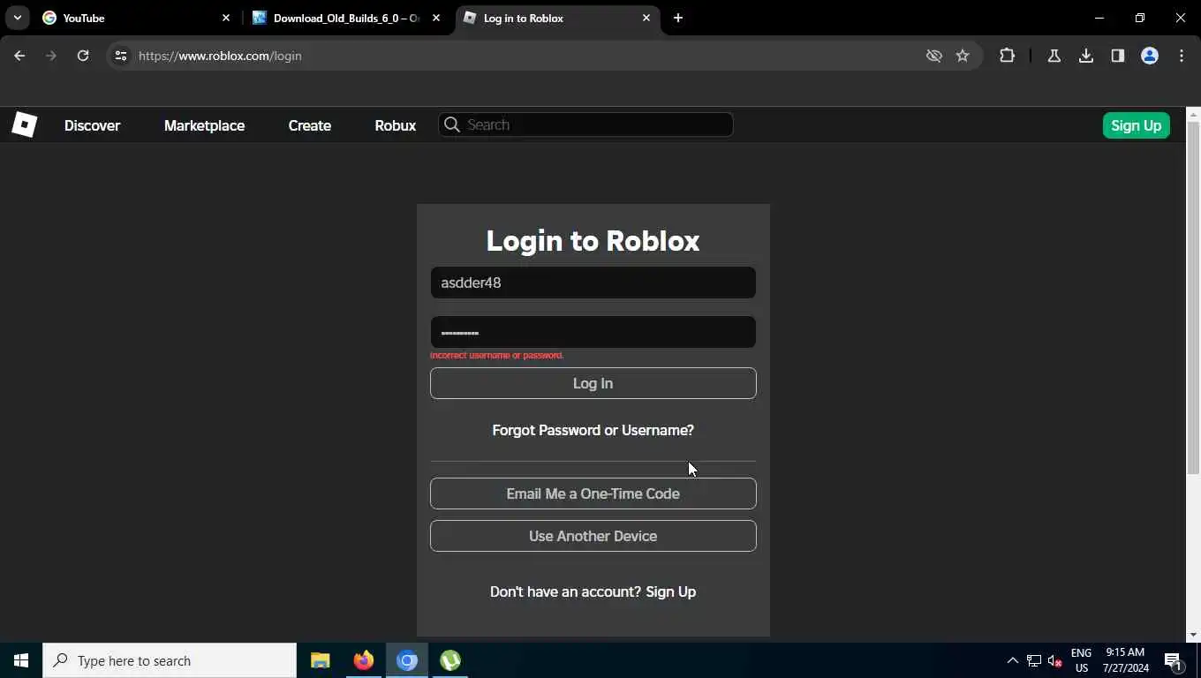Viewport: 1201px width, 678px height.
Task: Expand the tab search dropdown arrow
Action: pos(17,18)
